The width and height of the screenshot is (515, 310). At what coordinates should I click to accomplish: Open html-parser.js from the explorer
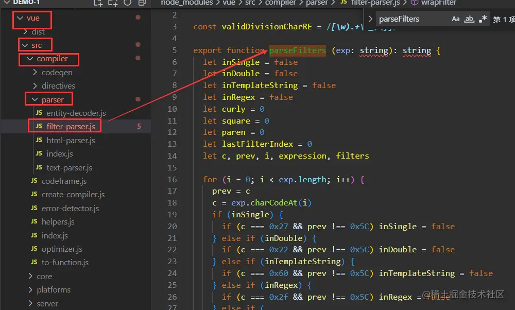coord(71,140)
